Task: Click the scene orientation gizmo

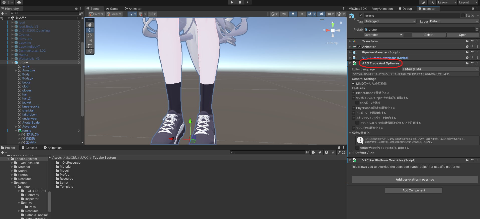Action: coord(333,30)
